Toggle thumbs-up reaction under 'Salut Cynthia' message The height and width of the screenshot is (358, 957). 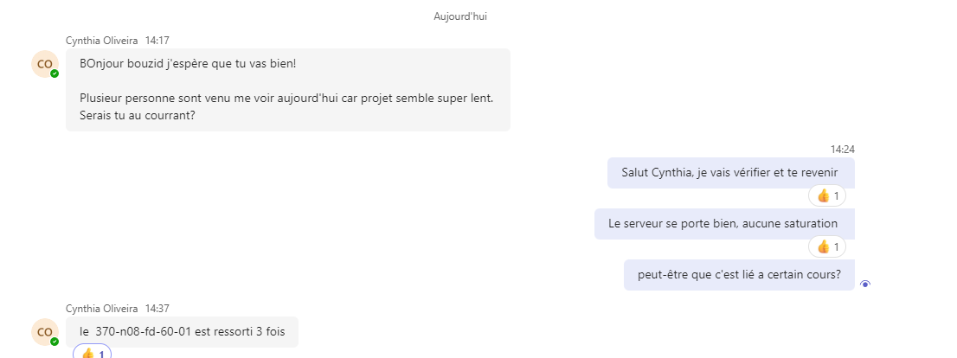pyautogui.click(x=827, y=196)
